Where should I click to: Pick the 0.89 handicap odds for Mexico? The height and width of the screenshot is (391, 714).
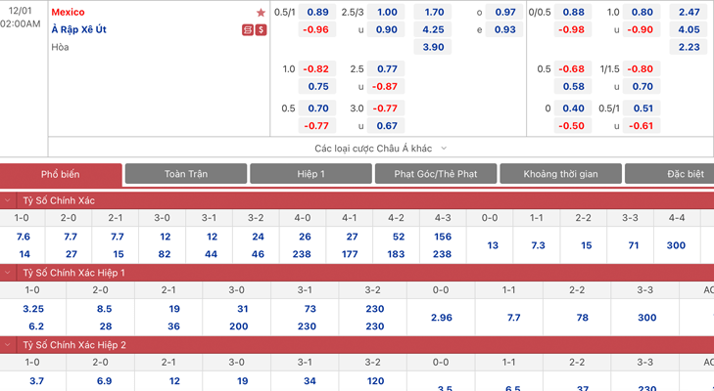coord(318,12)
